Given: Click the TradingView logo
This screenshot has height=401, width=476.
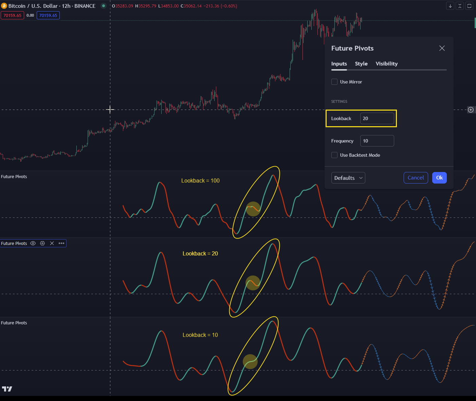Looking at the screenshot, I should (x=7, y=389).
